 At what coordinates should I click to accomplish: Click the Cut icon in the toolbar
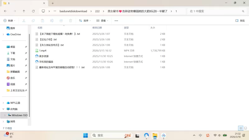pyautogui.click(x=24, y=21)
